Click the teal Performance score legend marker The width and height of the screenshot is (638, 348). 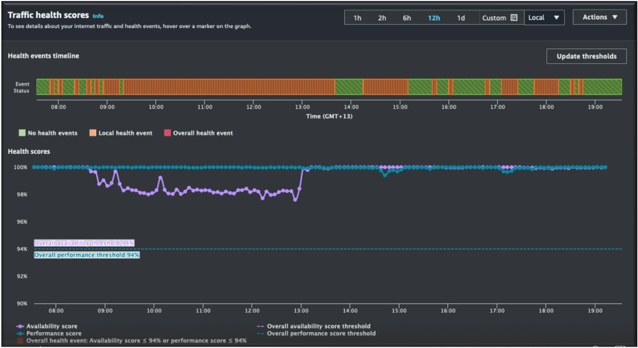tap(21, 333)
